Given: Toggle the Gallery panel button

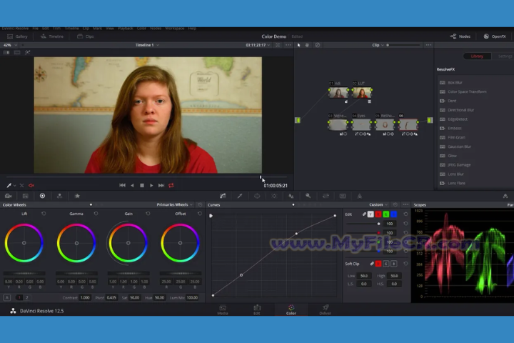Looking at the screenshot, I should [x=17, y=36].
